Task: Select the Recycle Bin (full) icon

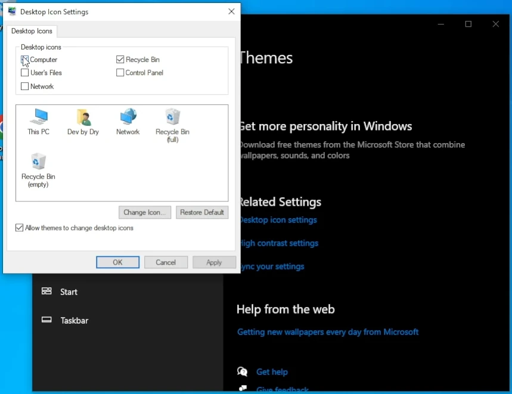Action: pyautogui.click(x=172, y=126)
